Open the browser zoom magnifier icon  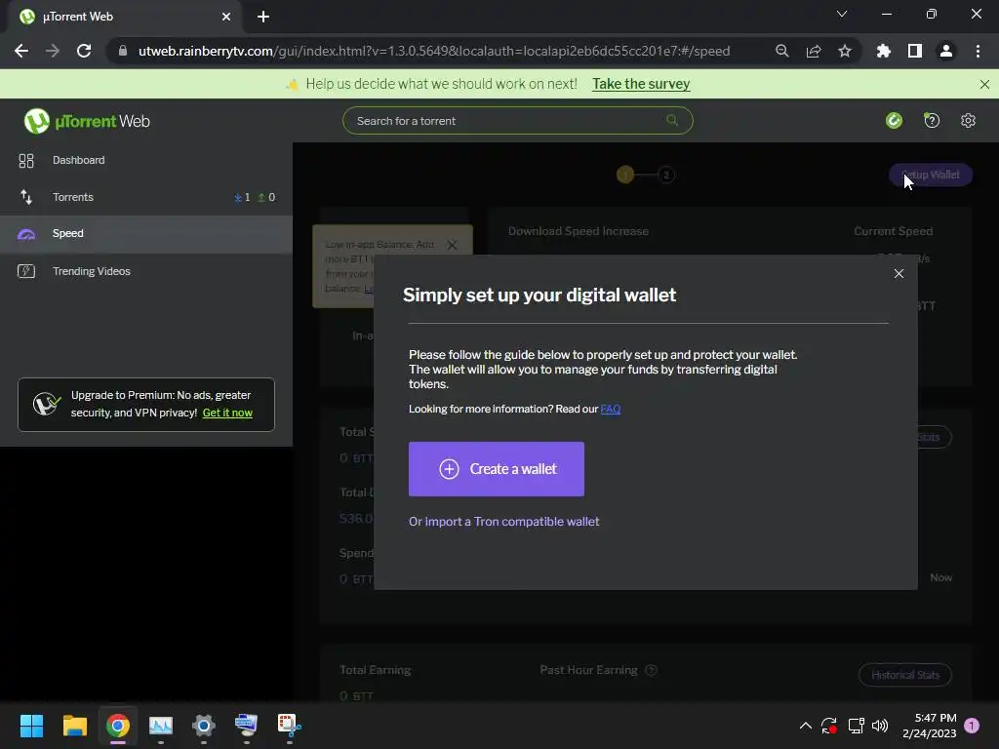[x=781, y=51]
